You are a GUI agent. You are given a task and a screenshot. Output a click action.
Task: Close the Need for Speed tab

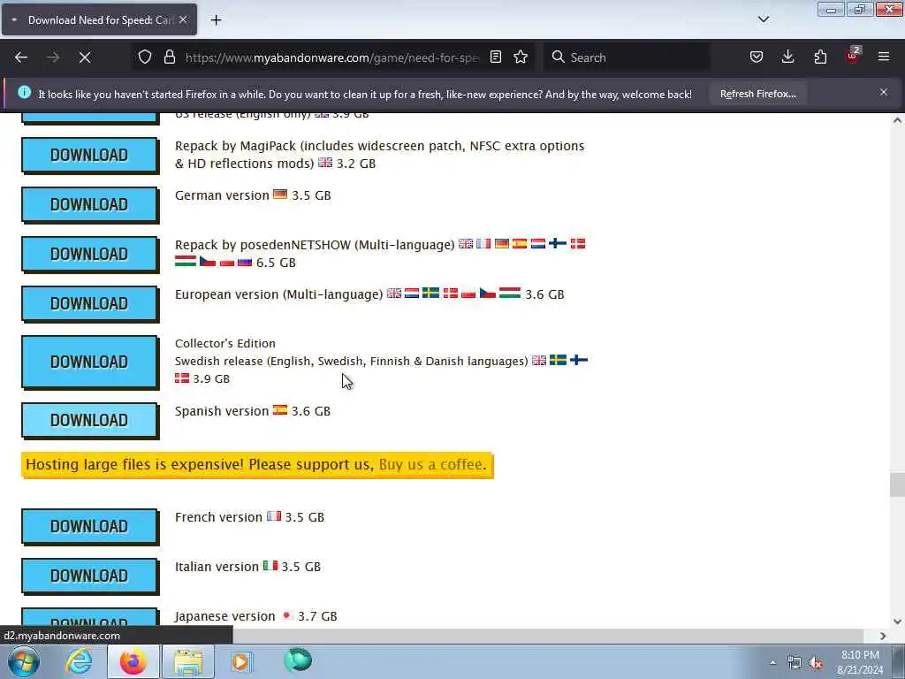coord(182,19)
